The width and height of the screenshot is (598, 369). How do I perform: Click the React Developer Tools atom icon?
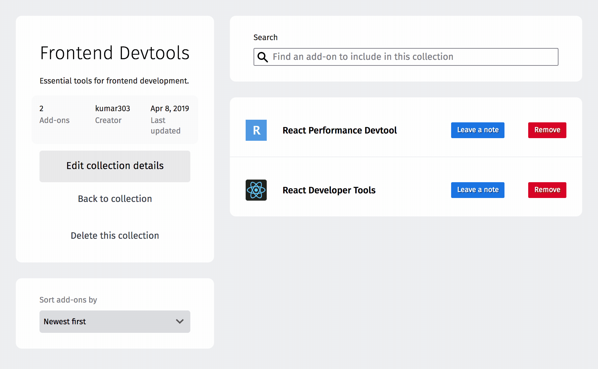[x=256, y=190]
